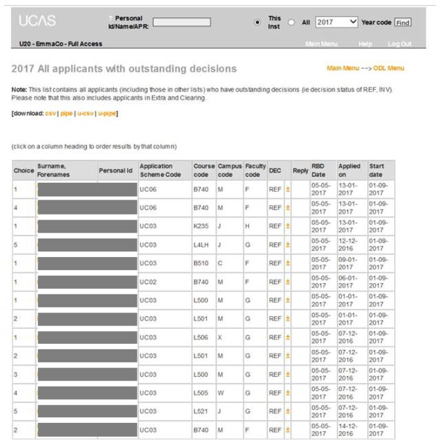440x446 pixels.
Task: Click the ± icon in the L506 course row
Action: pyautogui.click(x=288, y=337)
